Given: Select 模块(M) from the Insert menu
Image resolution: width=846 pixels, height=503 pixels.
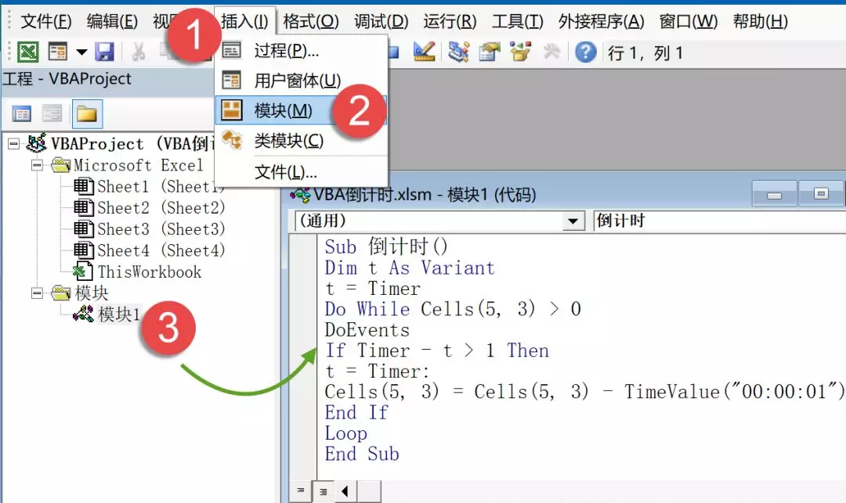Looking at the screenshot, I should click(283, 111).
